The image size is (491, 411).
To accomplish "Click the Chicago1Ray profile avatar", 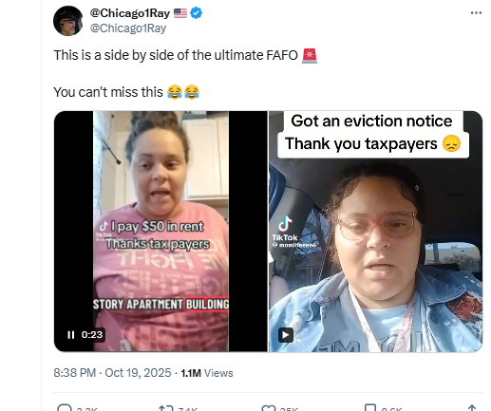I will pos(68,21).
